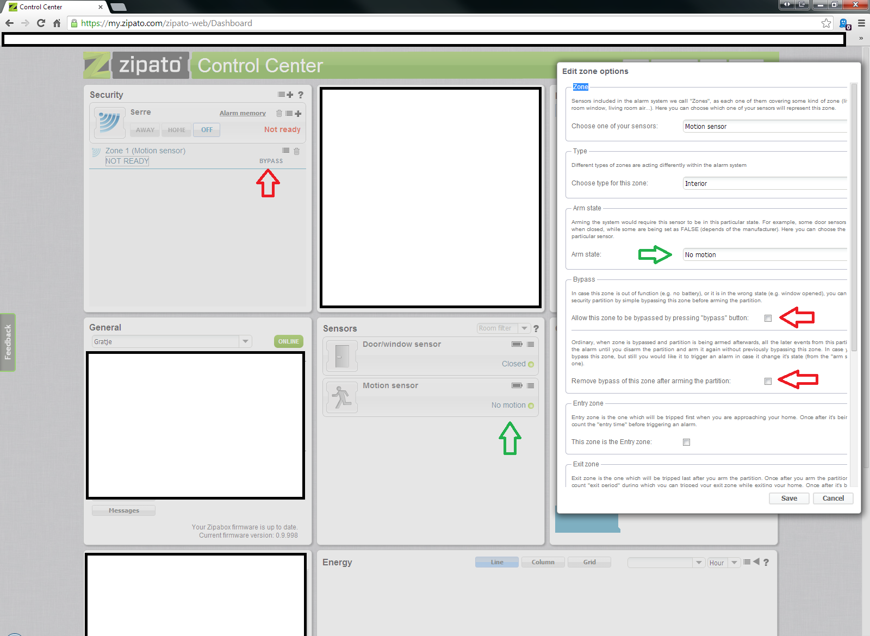Tick 'This zone is the Entry zone' checkbox
870x636 pixels.
point(686,442)
